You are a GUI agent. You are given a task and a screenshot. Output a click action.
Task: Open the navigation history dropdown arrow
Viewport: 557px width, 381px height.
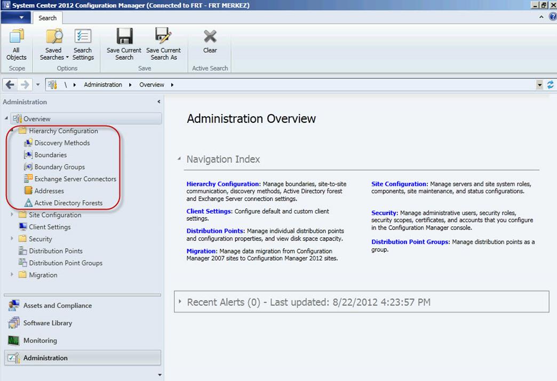point(38,85)
